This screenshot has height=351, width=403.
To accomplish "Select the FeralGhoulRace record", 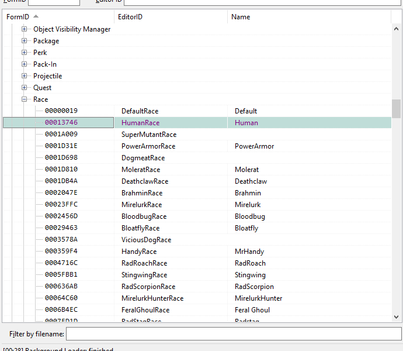I will pos(145,310).
